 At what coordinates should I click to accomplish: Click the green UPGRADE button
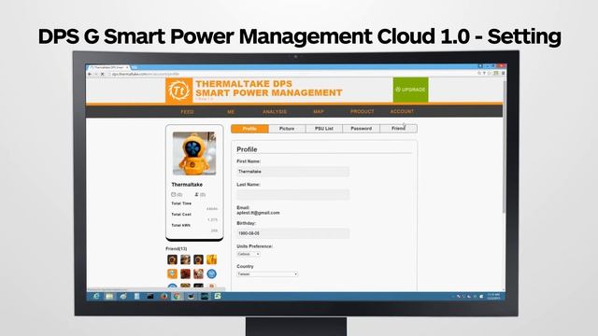[x=410, y=90]
